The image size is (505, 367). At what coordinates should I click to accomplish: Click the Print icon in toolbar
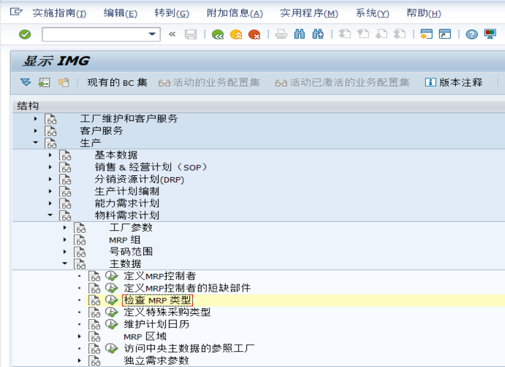click(x=281, y=34)
